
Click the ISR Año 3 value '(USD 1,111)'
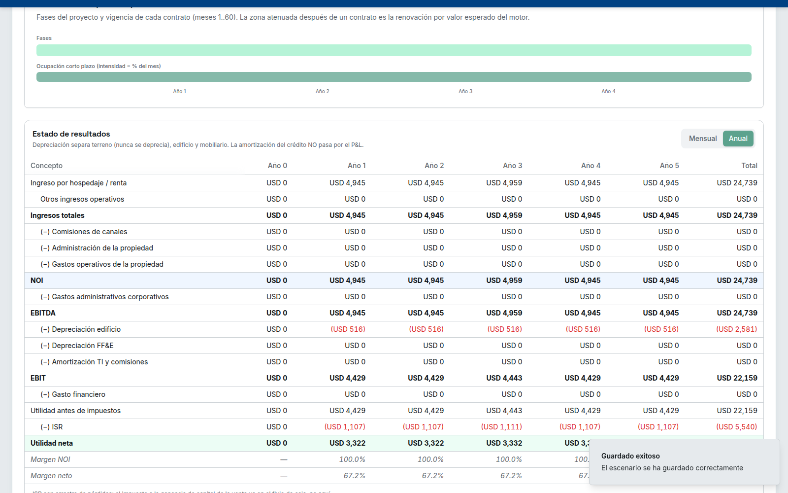click(501, 427)
